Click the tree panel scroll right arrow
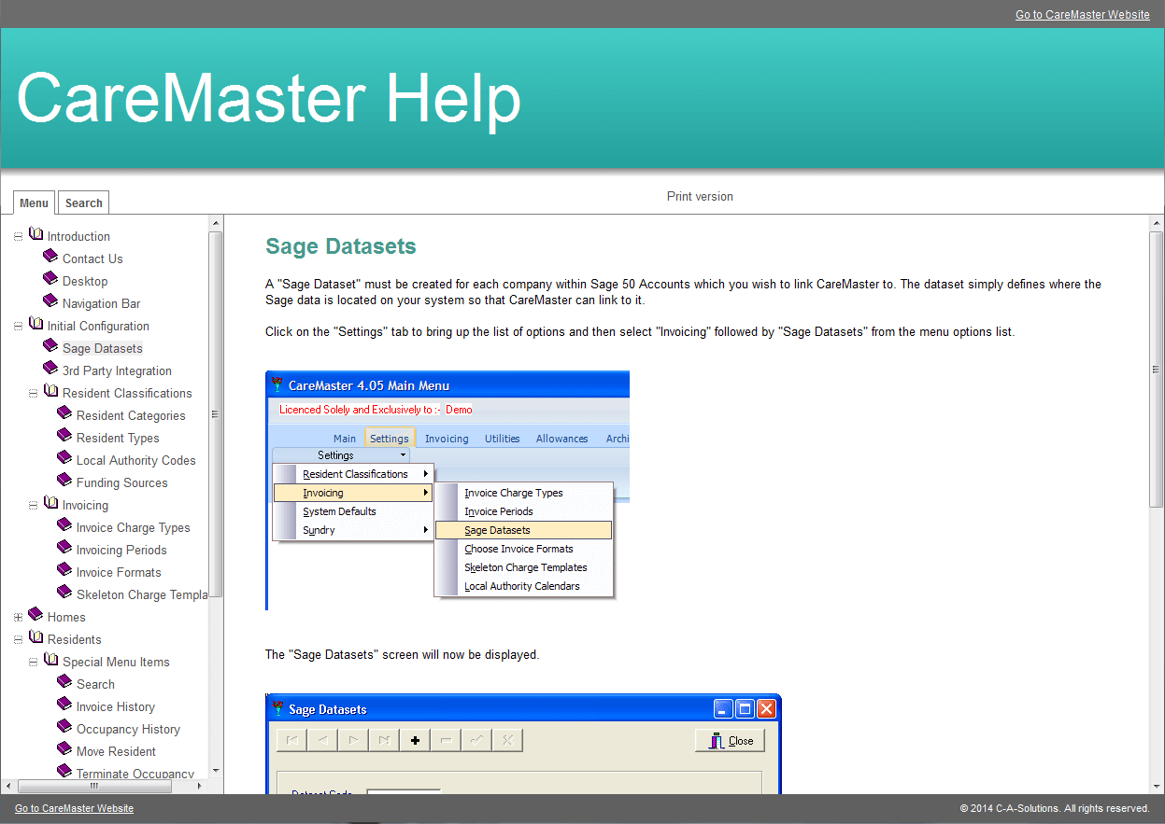Viewport: 1165px width, 824px height. coord(201,787)
